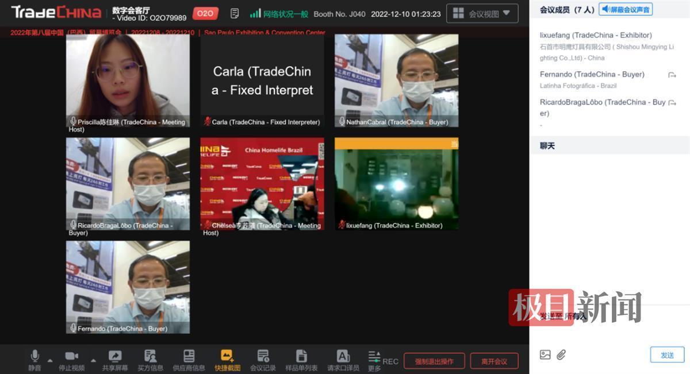This screenshot has width=690, height=374.
Task: Toggle stop video (停止视频) camera button
Action: tap(71, 357)
